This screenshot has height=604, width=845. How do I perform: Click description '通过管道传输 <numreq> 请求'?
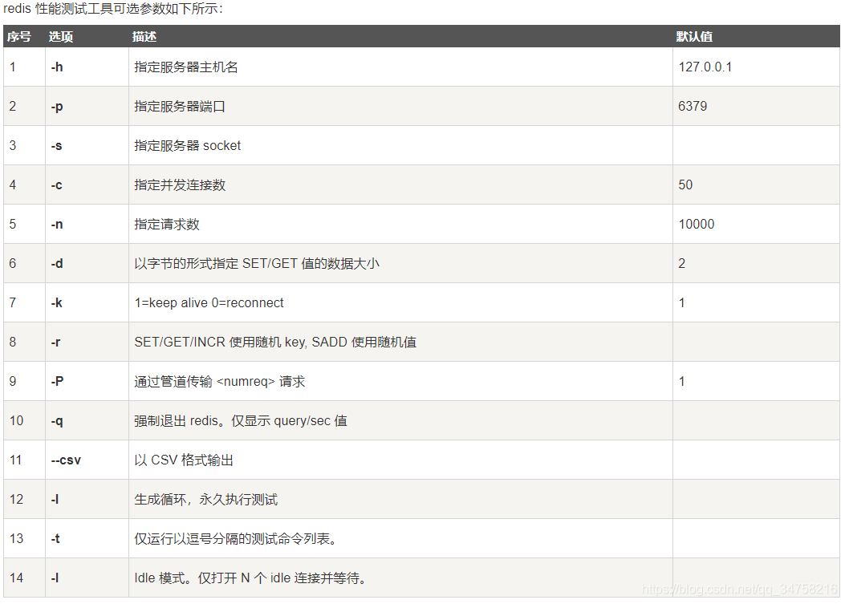pyautogui.click(x=219, y=382)
